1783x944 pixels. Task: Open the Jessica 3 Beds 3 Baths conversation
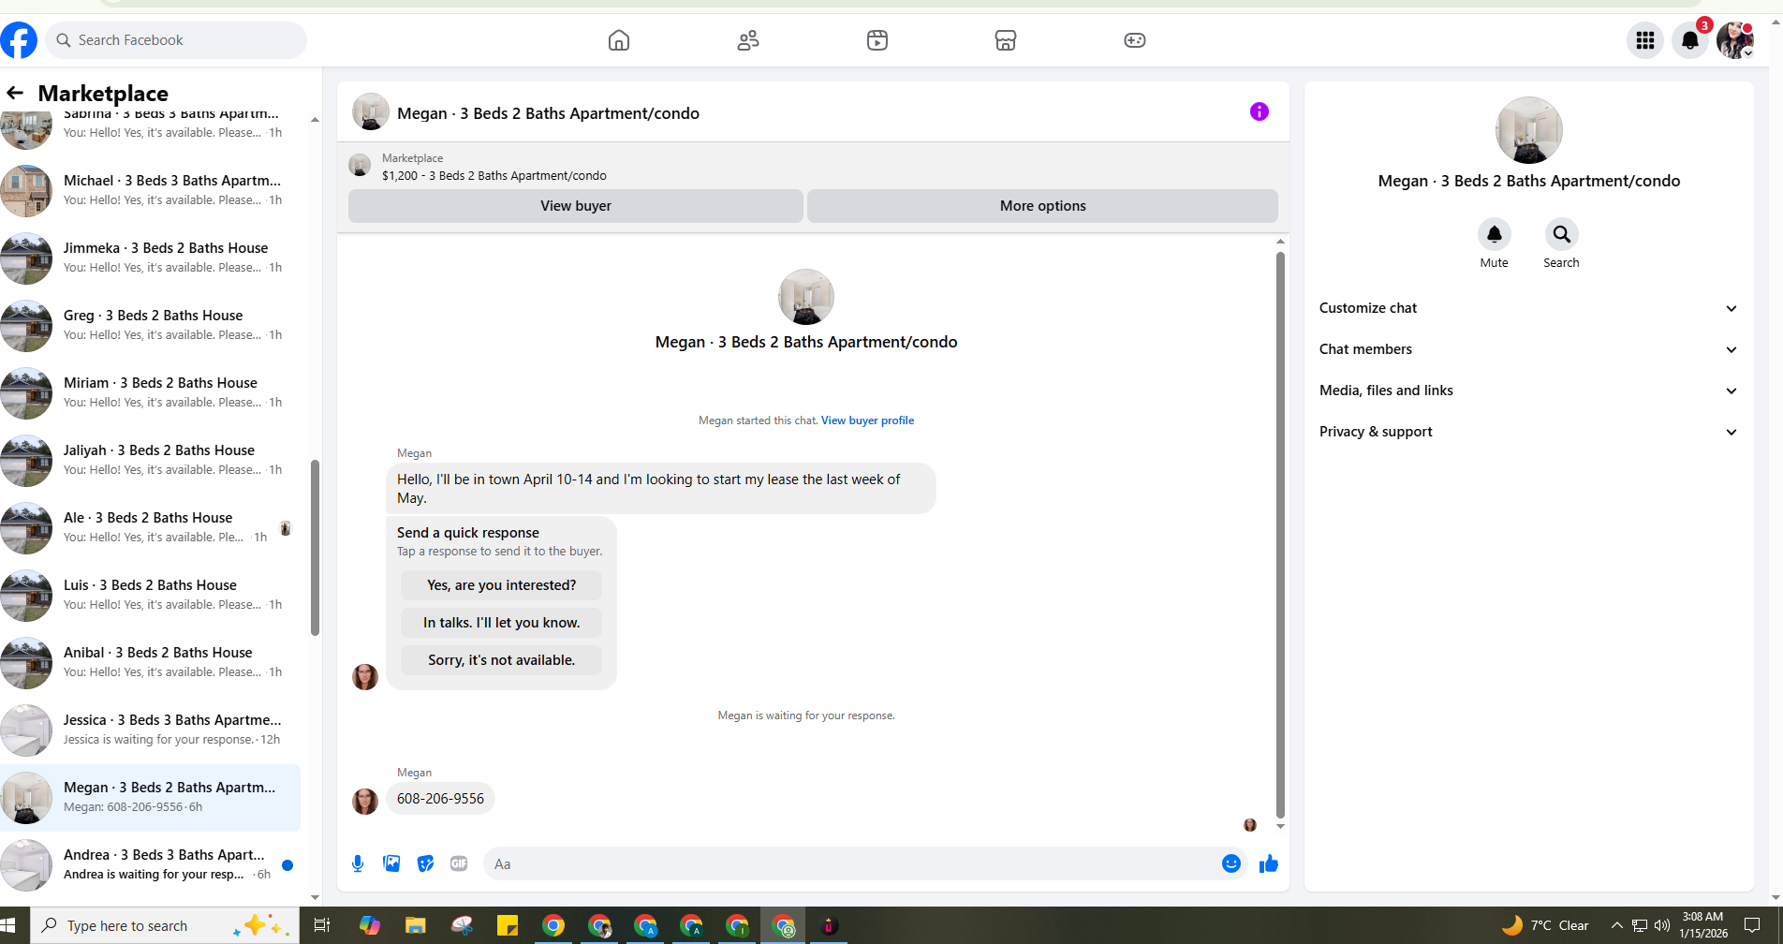coord(151,730)
